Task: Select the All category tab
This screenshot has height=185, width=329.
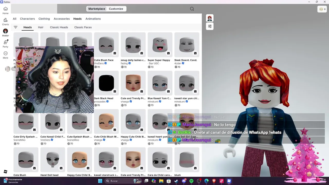Action: [15, 19]
